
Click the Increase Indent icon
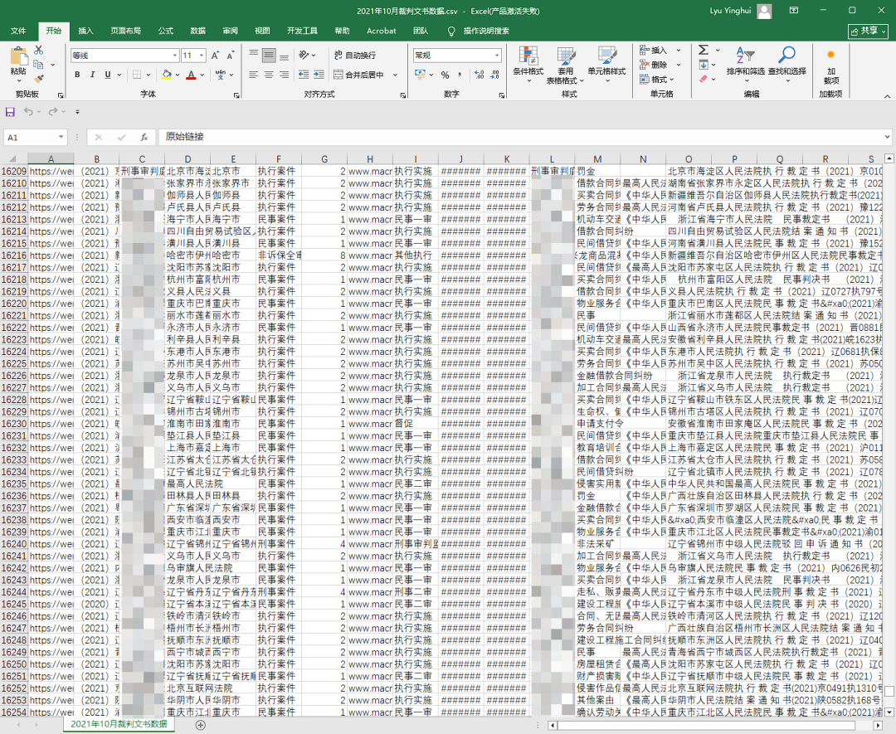click(319, 75)
